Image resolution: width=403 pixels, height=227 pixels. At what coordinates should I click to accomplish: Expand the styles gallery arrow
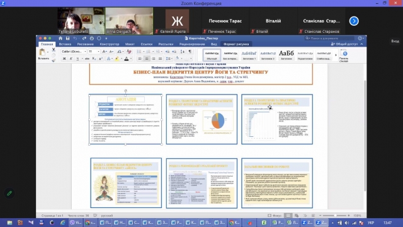coord(336,55)
